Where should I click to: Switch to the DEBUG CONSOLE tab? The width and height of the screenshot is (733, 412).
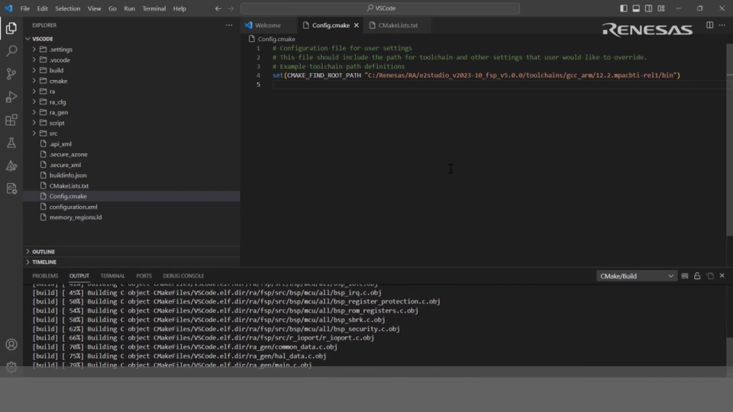[x=183, y=276]
